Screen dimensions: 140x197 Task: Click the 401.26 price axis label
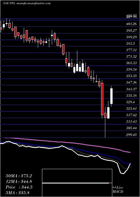(131, 24)
